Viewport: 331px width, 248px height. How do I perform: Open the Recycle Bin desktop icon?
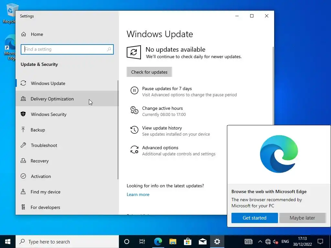9,13
